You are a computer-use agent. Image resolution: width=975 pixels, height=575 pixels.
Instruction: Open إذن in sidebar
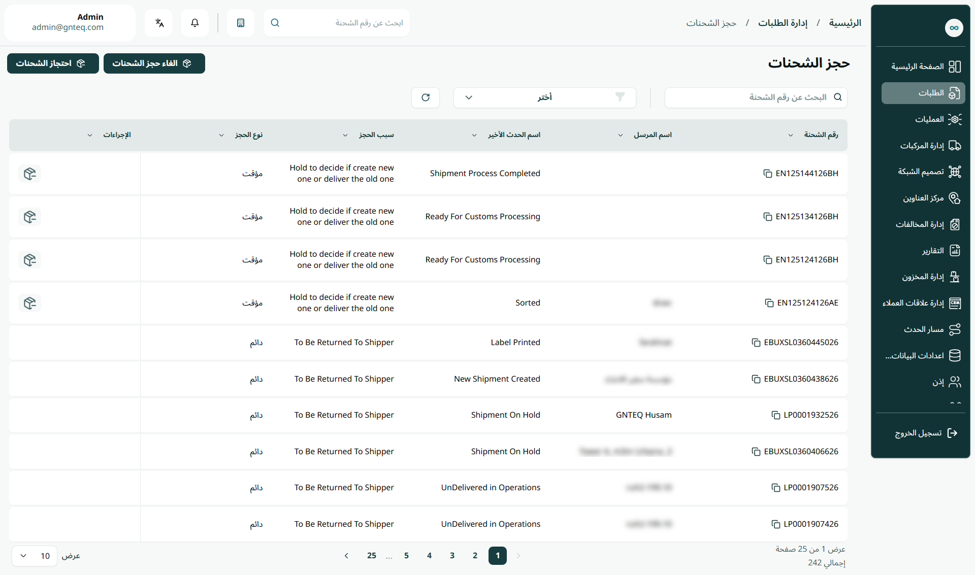(923, 382)
